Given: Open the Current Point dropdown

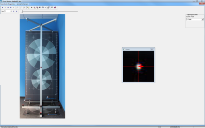Looking at the screenshot, I should coord(202,19).
